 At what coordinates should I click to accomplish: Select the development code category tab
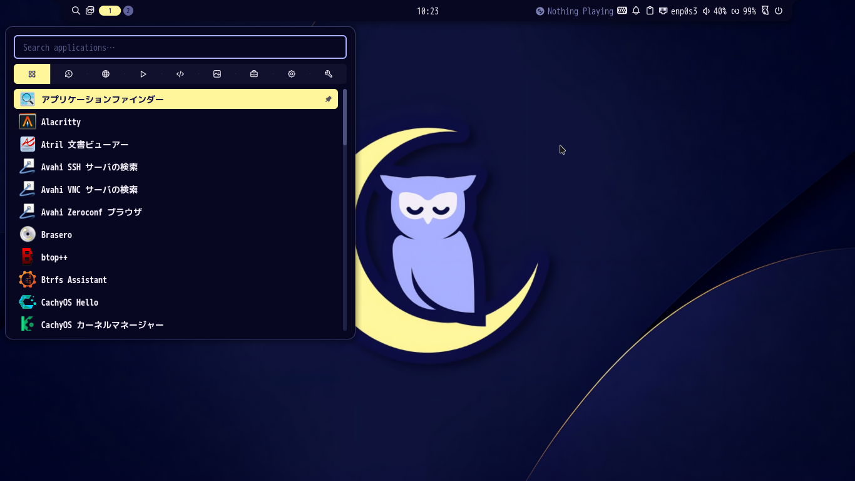pos(180,74)
